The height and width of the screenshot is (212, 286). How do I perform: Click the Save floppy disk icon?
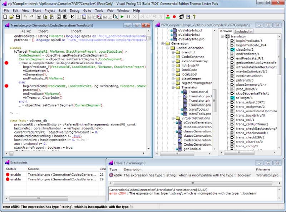[x=18, y=17]
